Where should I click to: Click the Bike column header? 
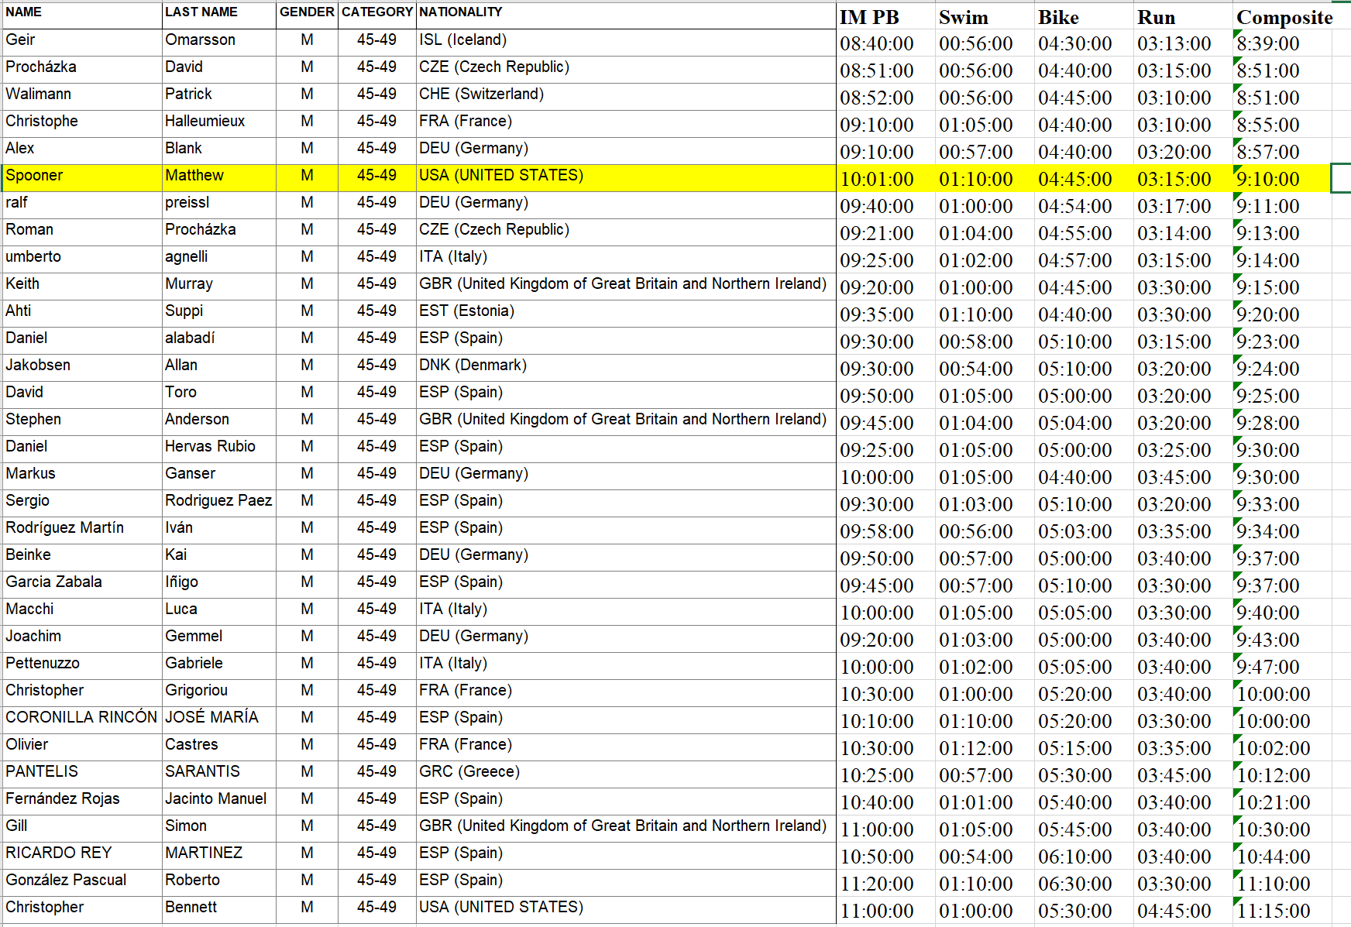click(1085, 17)
